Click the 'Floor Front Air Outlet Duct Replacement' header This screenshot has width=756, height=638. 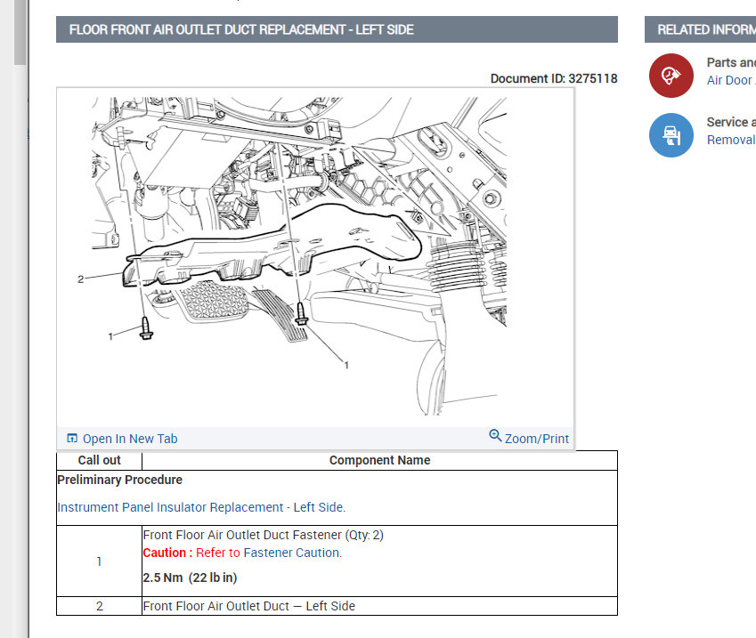point(337,29)
